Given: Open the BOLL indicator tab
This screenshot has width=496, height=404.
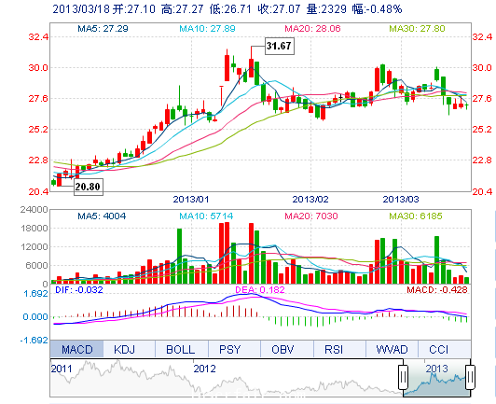Looking at the screenshot, I should (182, 349).
